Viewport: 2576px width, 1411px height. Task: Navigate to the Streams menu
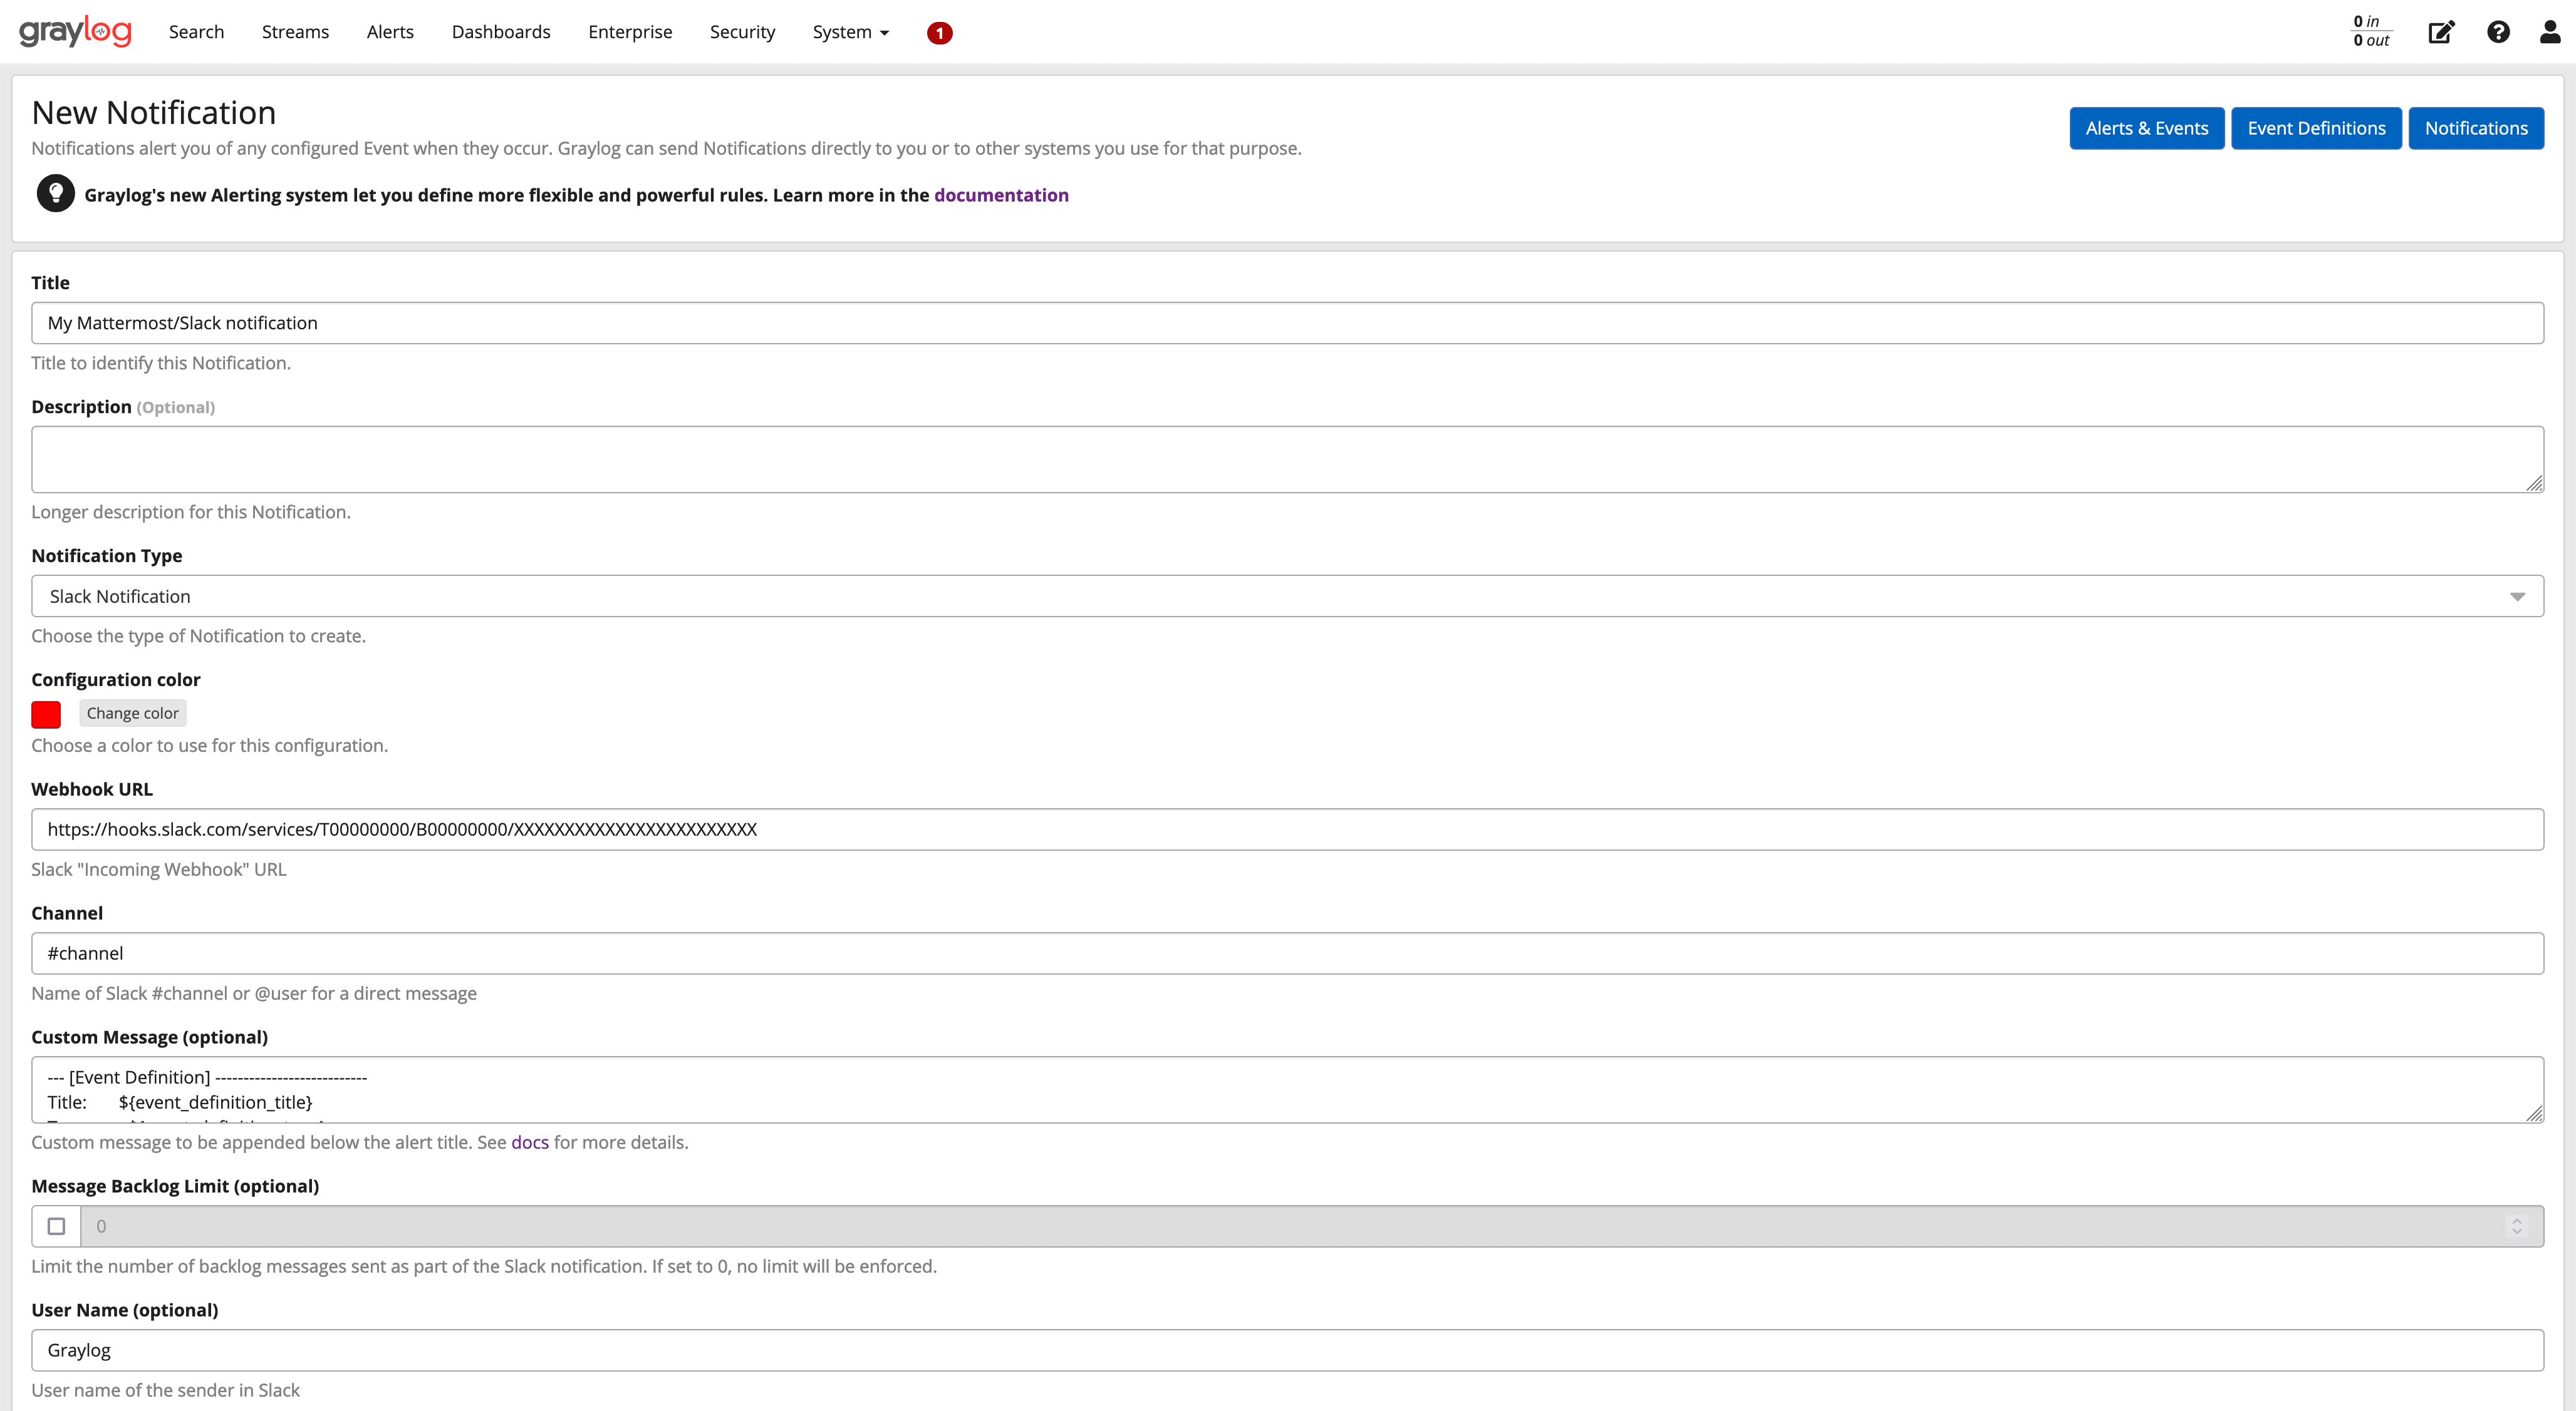coord(294,31)
